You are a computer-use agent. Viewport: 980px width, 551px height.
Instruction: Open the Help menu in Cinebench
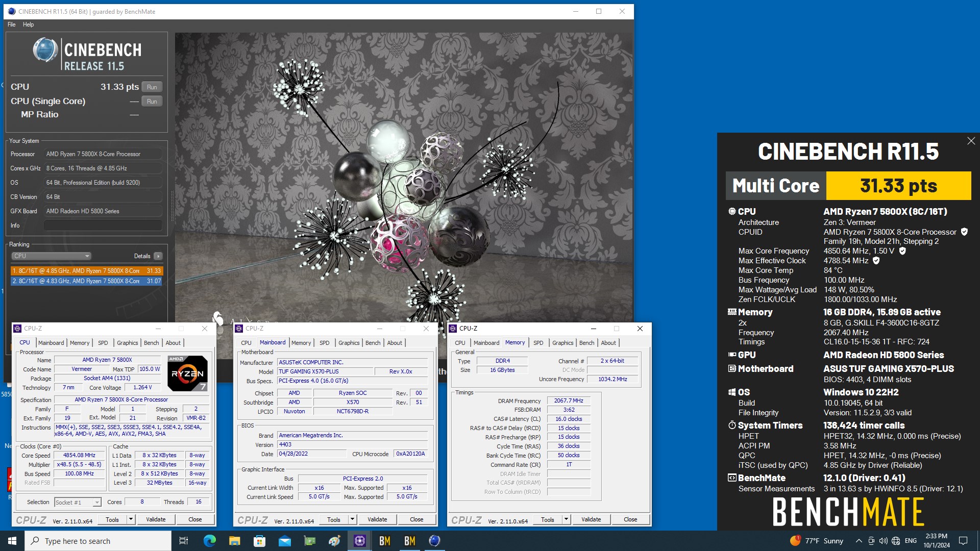[28, 24]
